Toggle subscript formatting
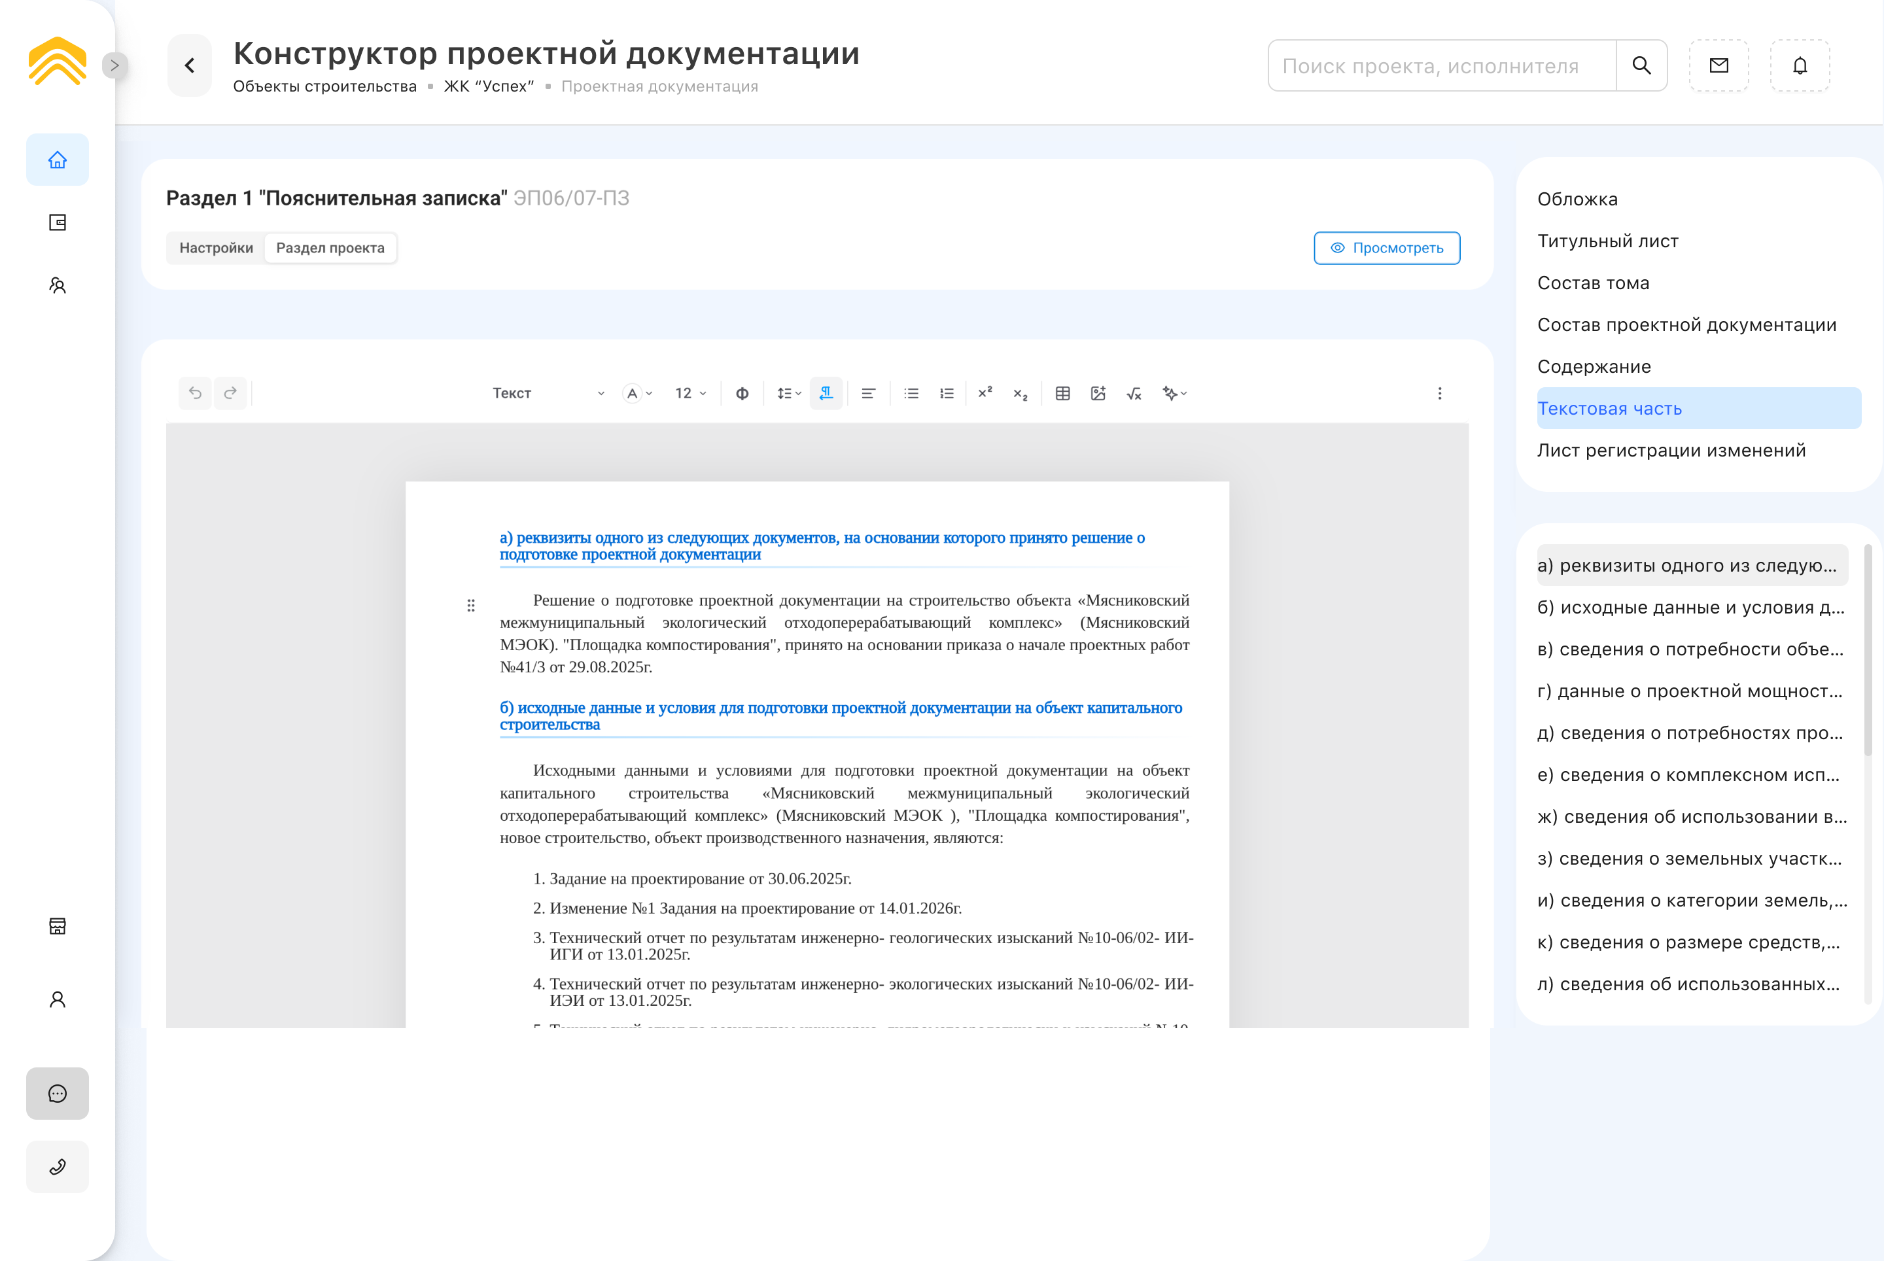The image size is (1884, 1261). coord(1020,393)
